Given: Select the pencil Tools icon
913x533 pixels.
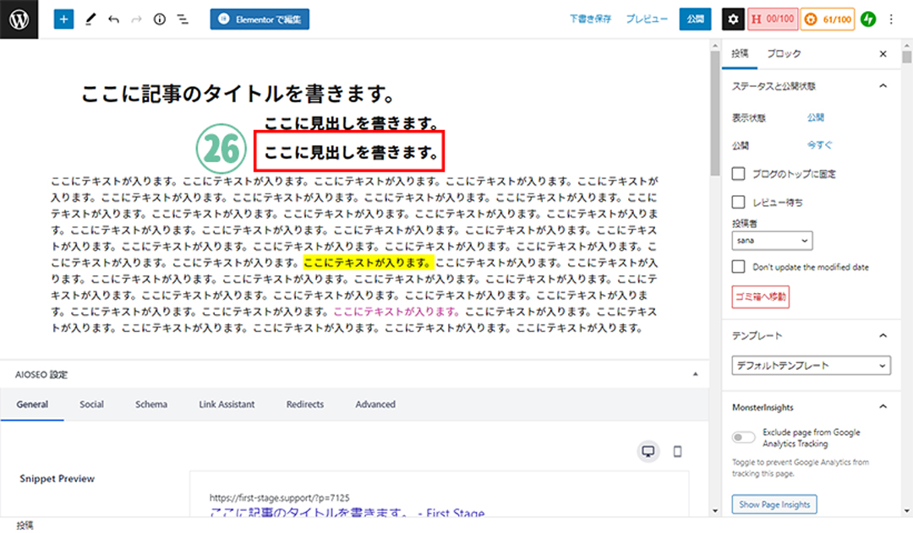Looking at the screenshot, I should click(90, 19).
